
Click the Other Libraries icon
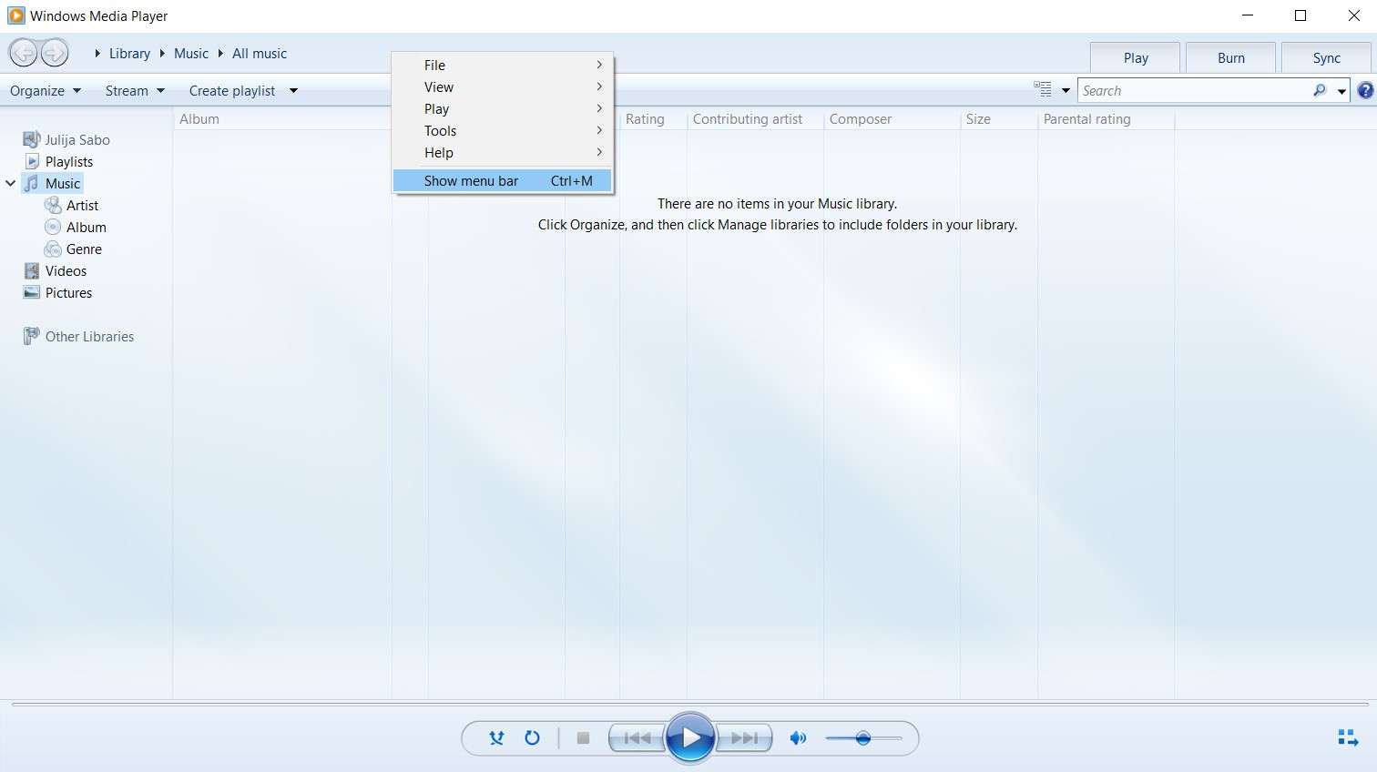(x=32, y=336)
